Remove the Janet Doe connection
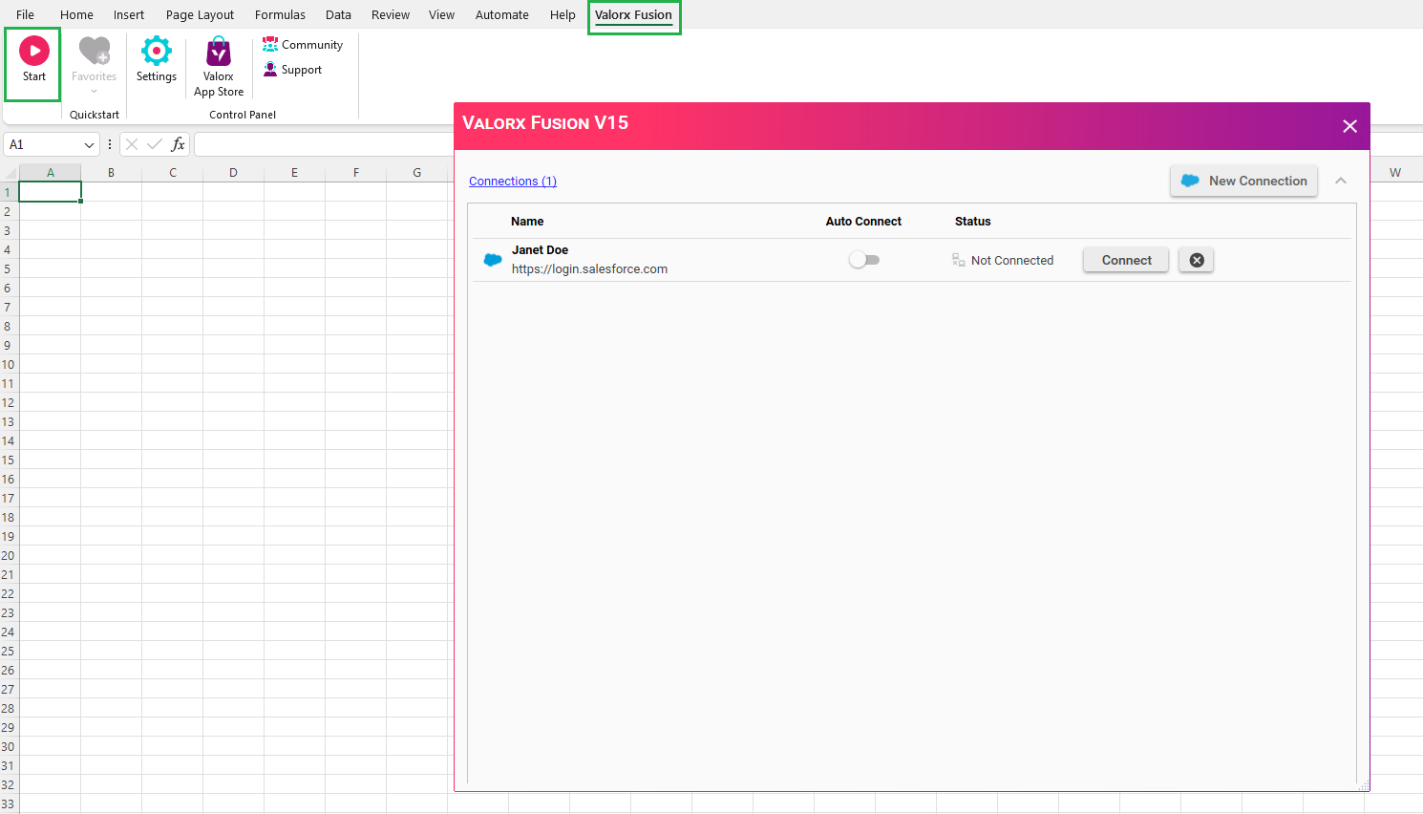Image resolution: width=1423 pixels, height=814 pixels. click(x=1196, y=259)
